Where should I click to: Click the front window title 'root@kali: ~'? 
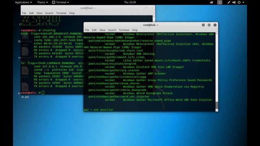click(x=151, y=25)
